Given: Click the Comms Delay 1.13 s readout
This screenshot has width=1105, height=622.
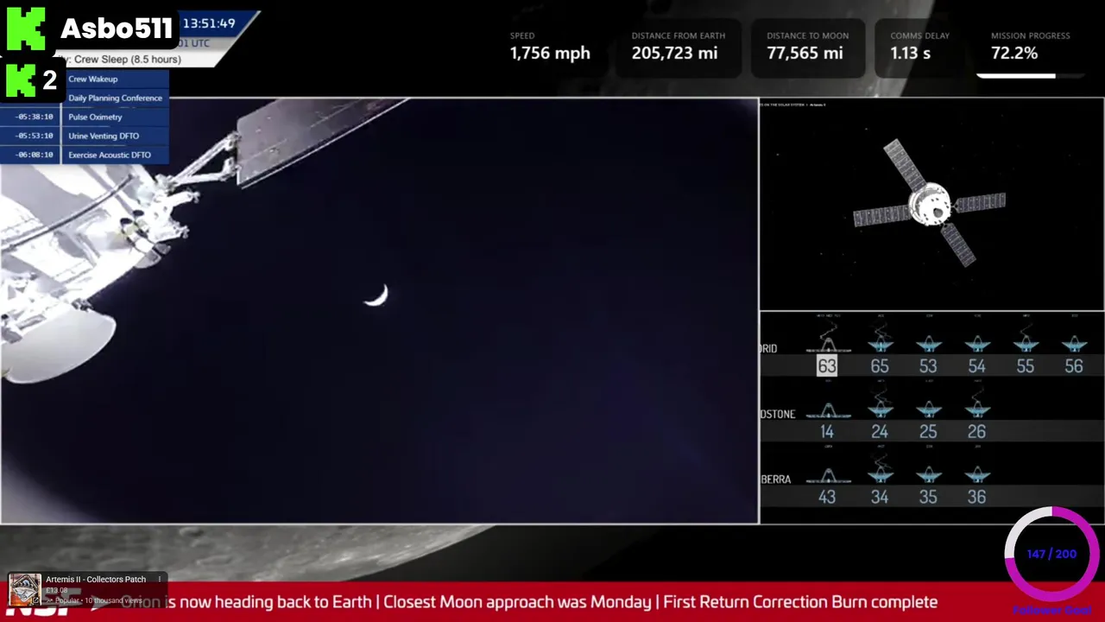Looking at the screenshot, I should click(x=920, y=48).
